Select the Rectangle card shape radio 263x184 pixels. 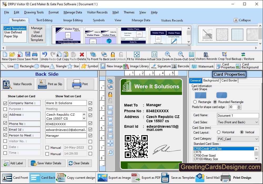coord(195,102)
